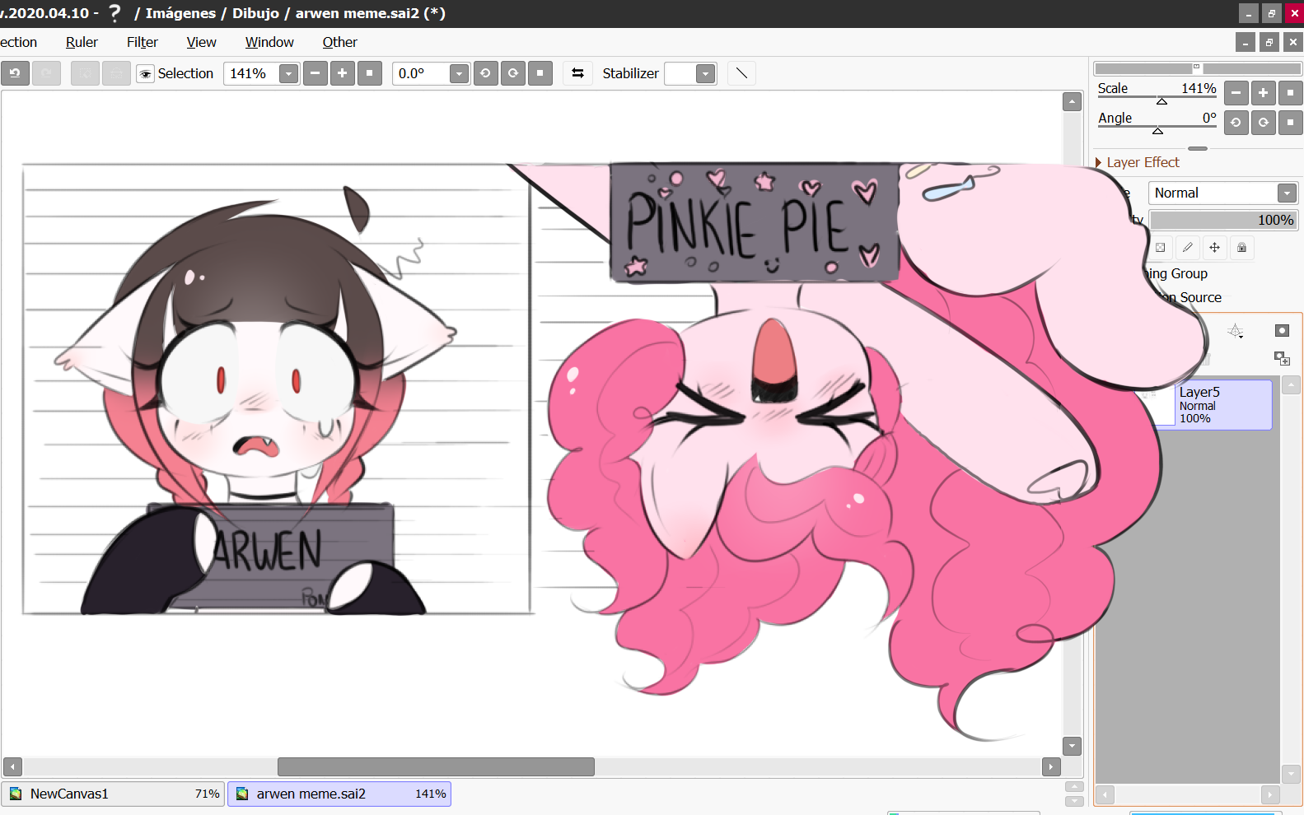Restore the inner document window
This screenshot has width=1304, height=815.
[1269, 42]
